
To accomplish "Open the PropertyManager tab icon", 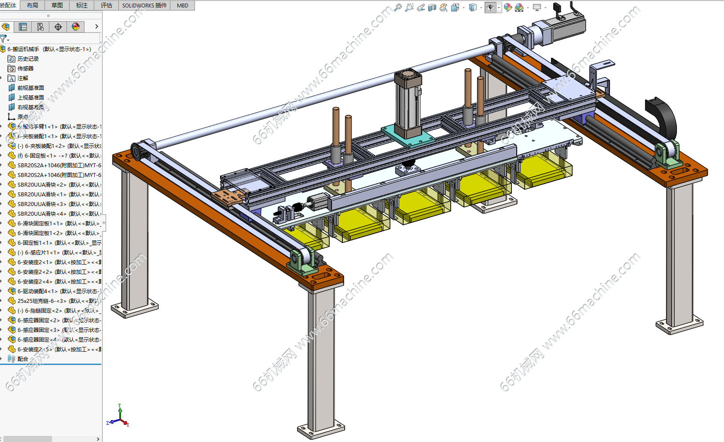I will click(23, 27).
